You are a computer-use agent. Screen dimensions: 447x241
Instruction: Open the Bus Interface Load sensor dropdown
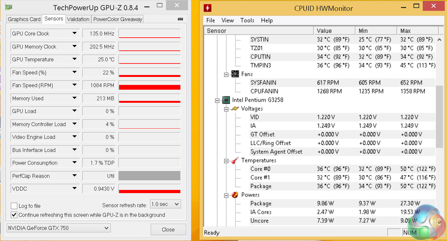74,150
